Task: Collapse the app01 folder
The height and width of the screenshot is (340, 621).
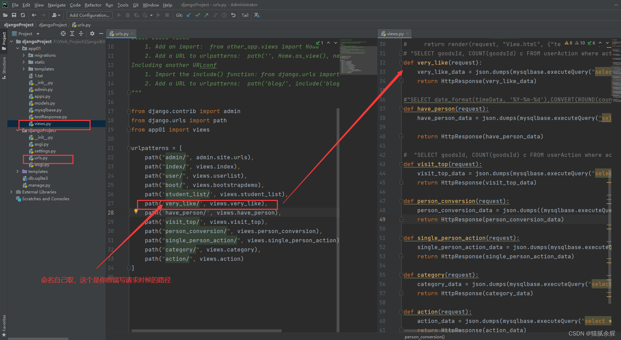Action: [18, 49]
